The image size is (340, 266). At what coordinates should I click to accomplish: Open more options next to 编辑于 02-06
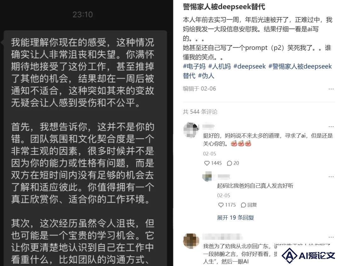(x=331, y=89)
